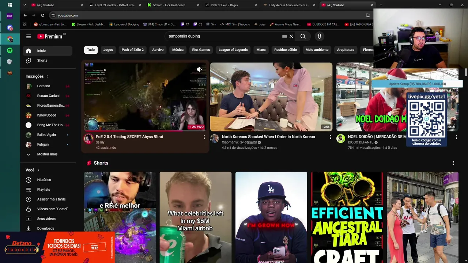
Task: Open Spotify from the left taskbar
Action: 10,50
